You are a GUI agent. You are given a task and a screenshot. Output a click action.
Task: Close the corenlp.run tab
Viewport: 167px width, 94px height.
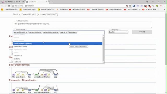47,2
